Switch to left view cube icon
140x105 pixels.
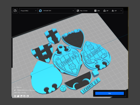click(24, 96)
